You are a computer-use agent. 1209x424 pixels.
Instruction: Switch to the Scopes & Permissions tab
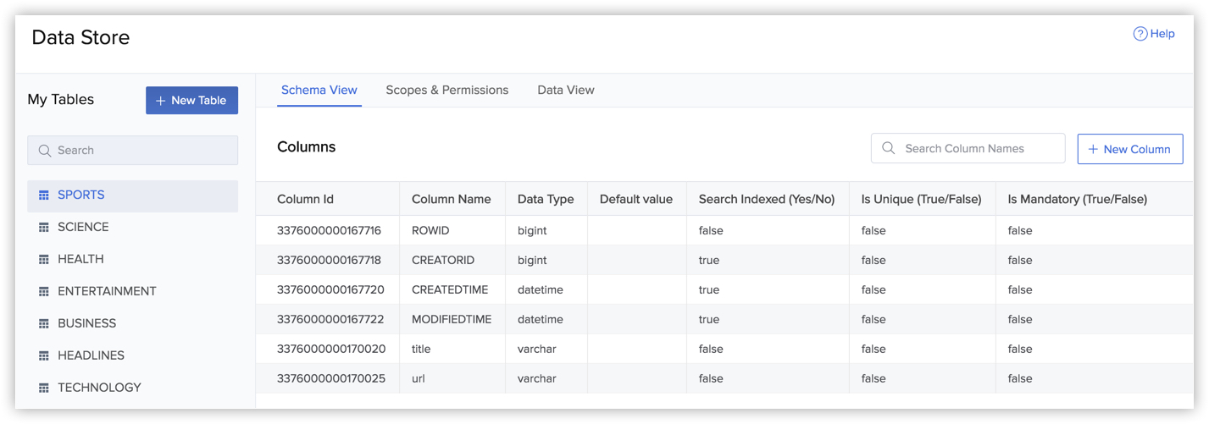[x=446, y=90]
